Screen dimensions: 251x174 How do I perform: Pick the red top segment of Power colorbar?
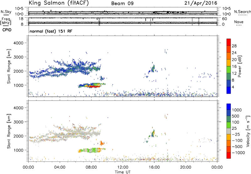point(229,42)
